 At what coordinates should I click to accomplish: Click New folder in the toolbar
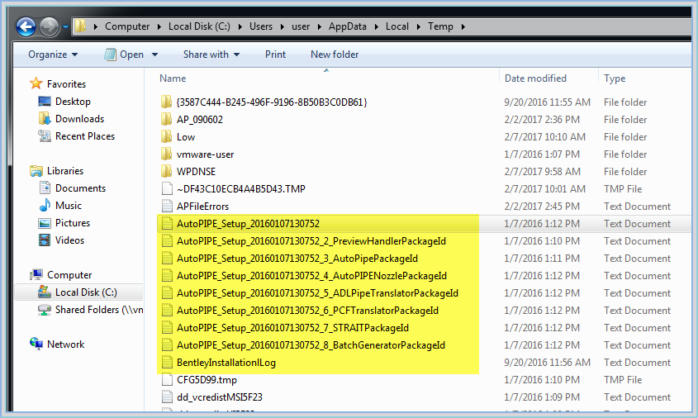coord(335,55)
